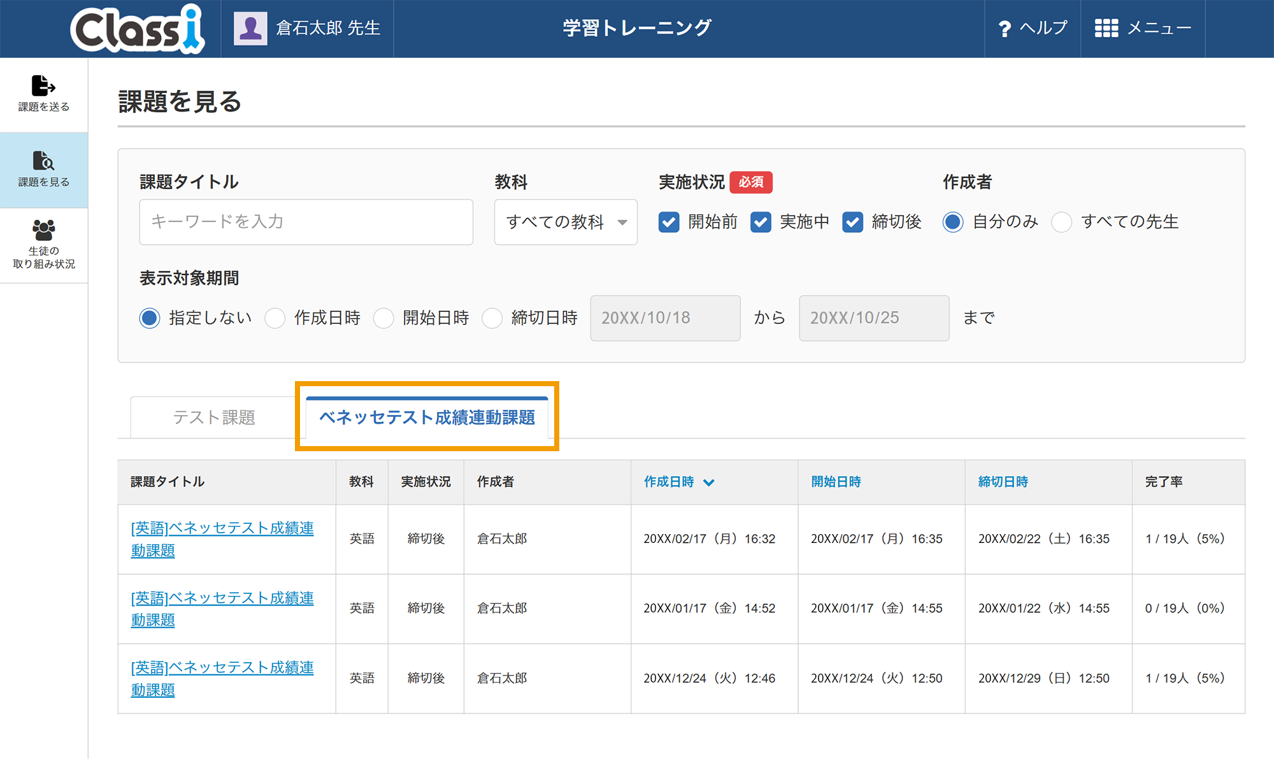
Task: Open the assignment created 20XX/02/17
Action: (222, 539)
